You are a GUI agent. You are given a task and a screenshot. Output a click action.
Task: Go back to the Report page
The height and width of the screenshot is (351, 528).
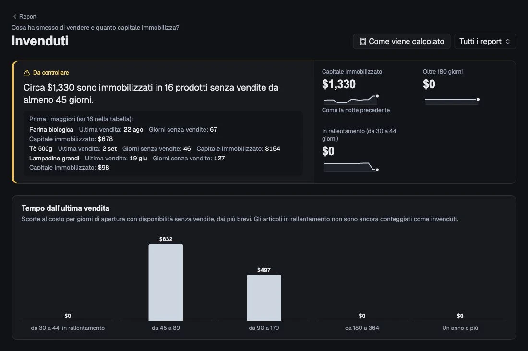pos(24,16)
